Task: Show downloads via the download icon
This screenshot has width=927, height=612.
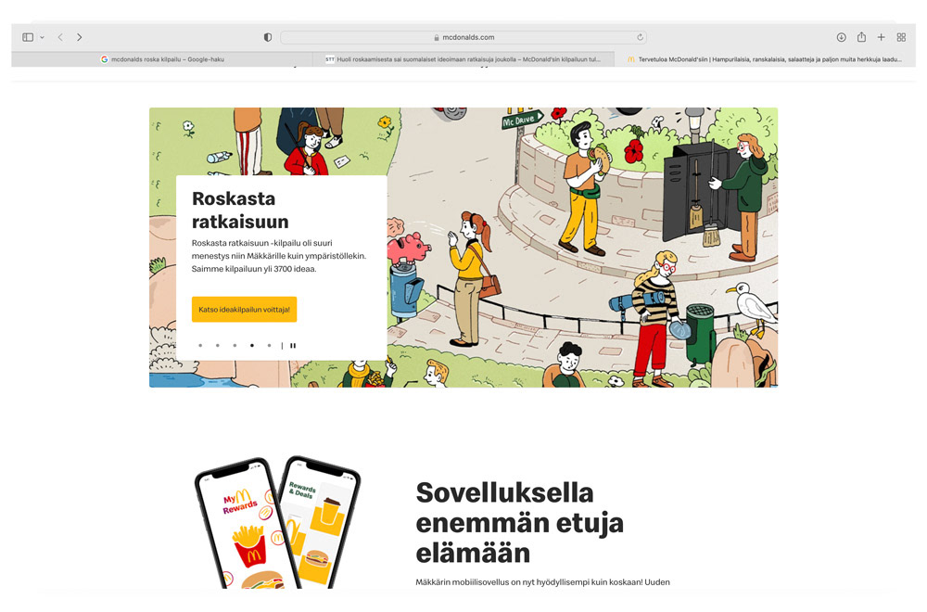Action: tap(842, 37)
